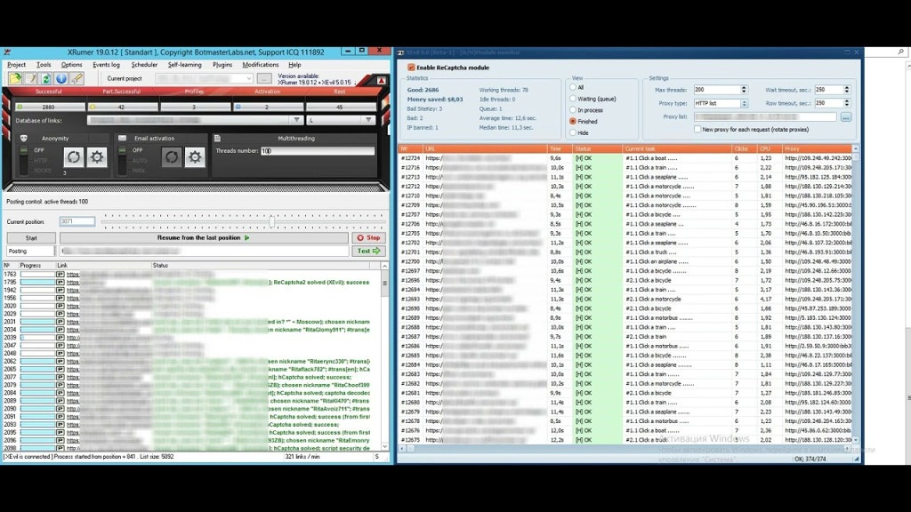Toggle the Email activation OFF/AUTO/MAN switch

[x=122, y=160]
